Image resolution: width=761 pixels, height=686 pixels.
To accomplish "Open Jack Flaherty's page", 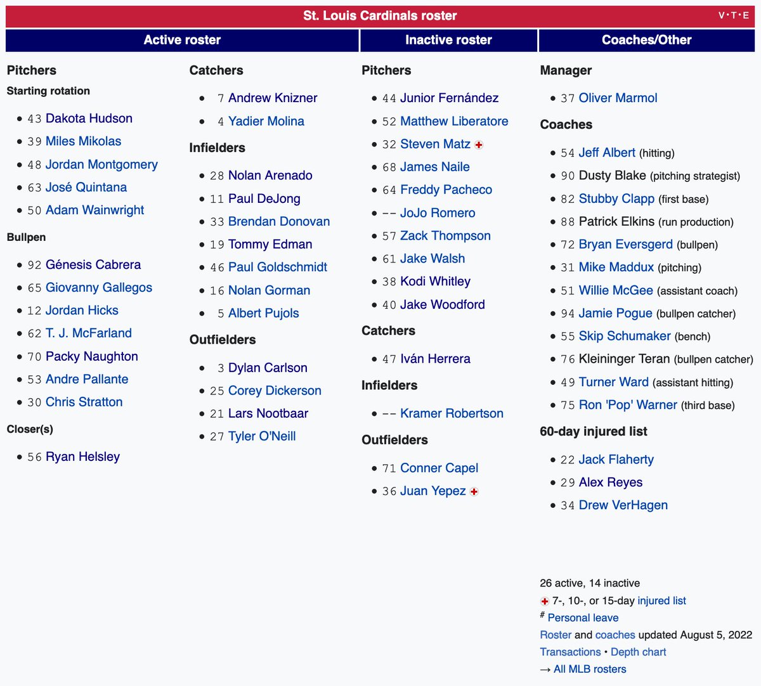I will 616,460.
